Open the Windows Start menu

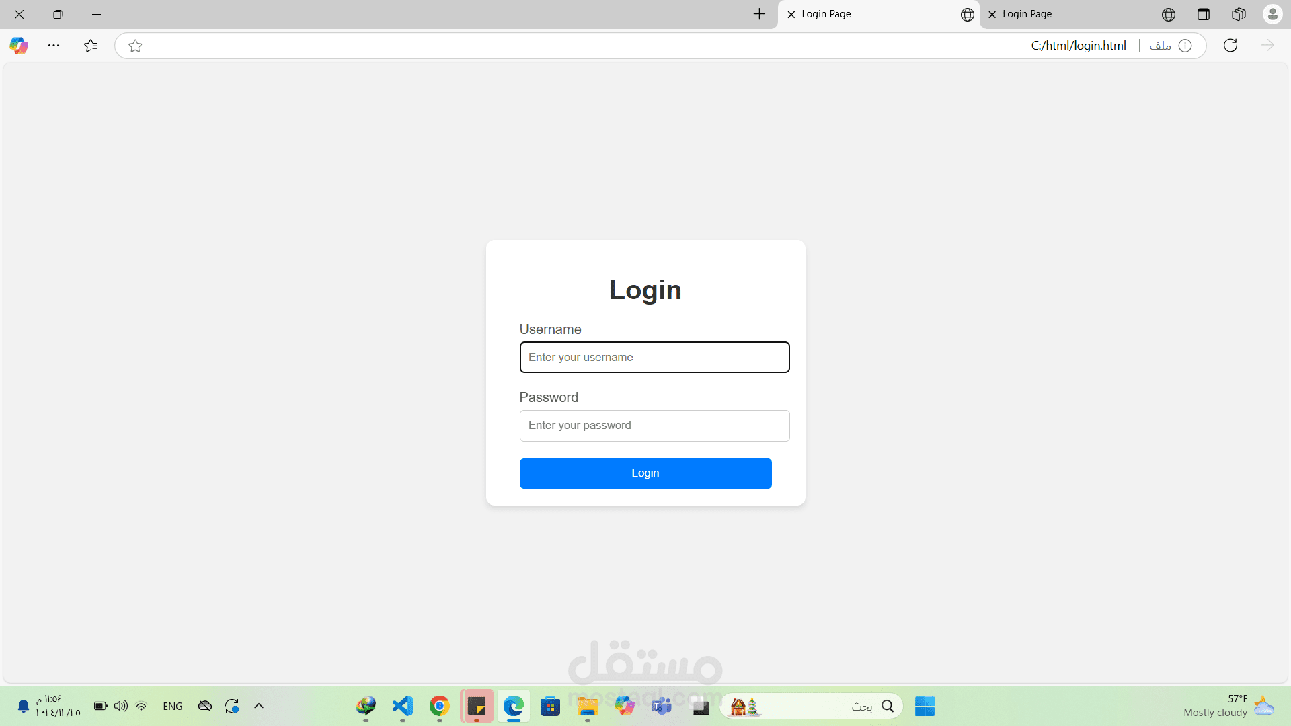[x=925, y=707]
